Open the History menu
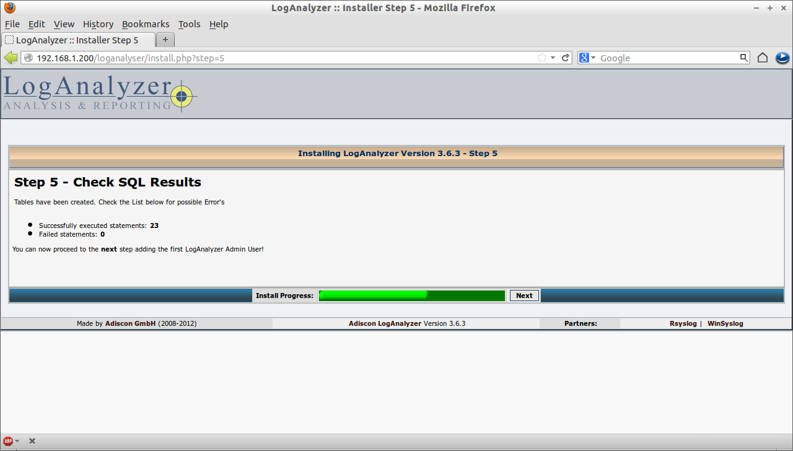 (98, 24)
